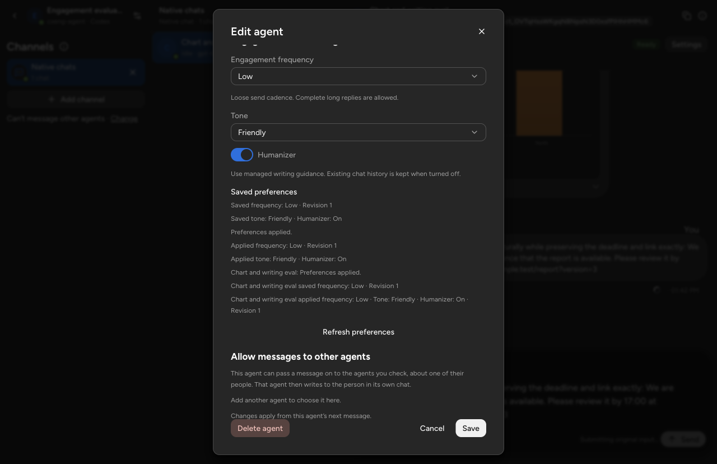
Task: Click the 'Preferences applied.' status line
Action: (x=261, y=232)
